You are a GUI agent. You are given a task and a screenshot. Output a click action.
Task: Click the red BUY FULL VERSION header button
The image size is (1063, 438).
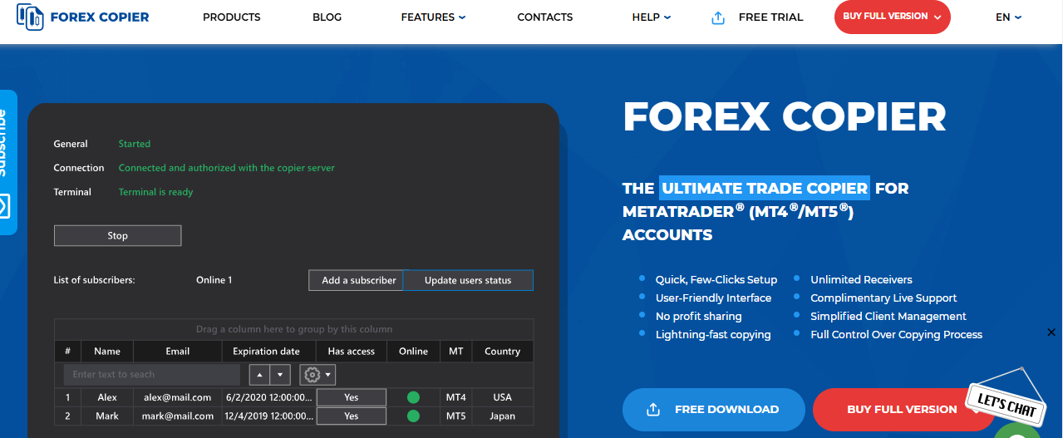[x=892, y=17]
